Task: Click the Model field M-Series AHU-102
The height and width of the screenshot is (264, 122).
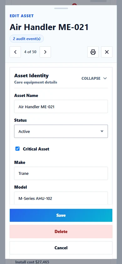Action: pos(61,198)
